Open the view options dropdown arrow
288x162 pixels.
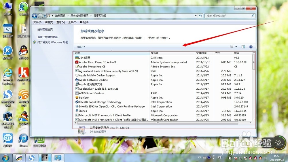[x=236, y=47]
